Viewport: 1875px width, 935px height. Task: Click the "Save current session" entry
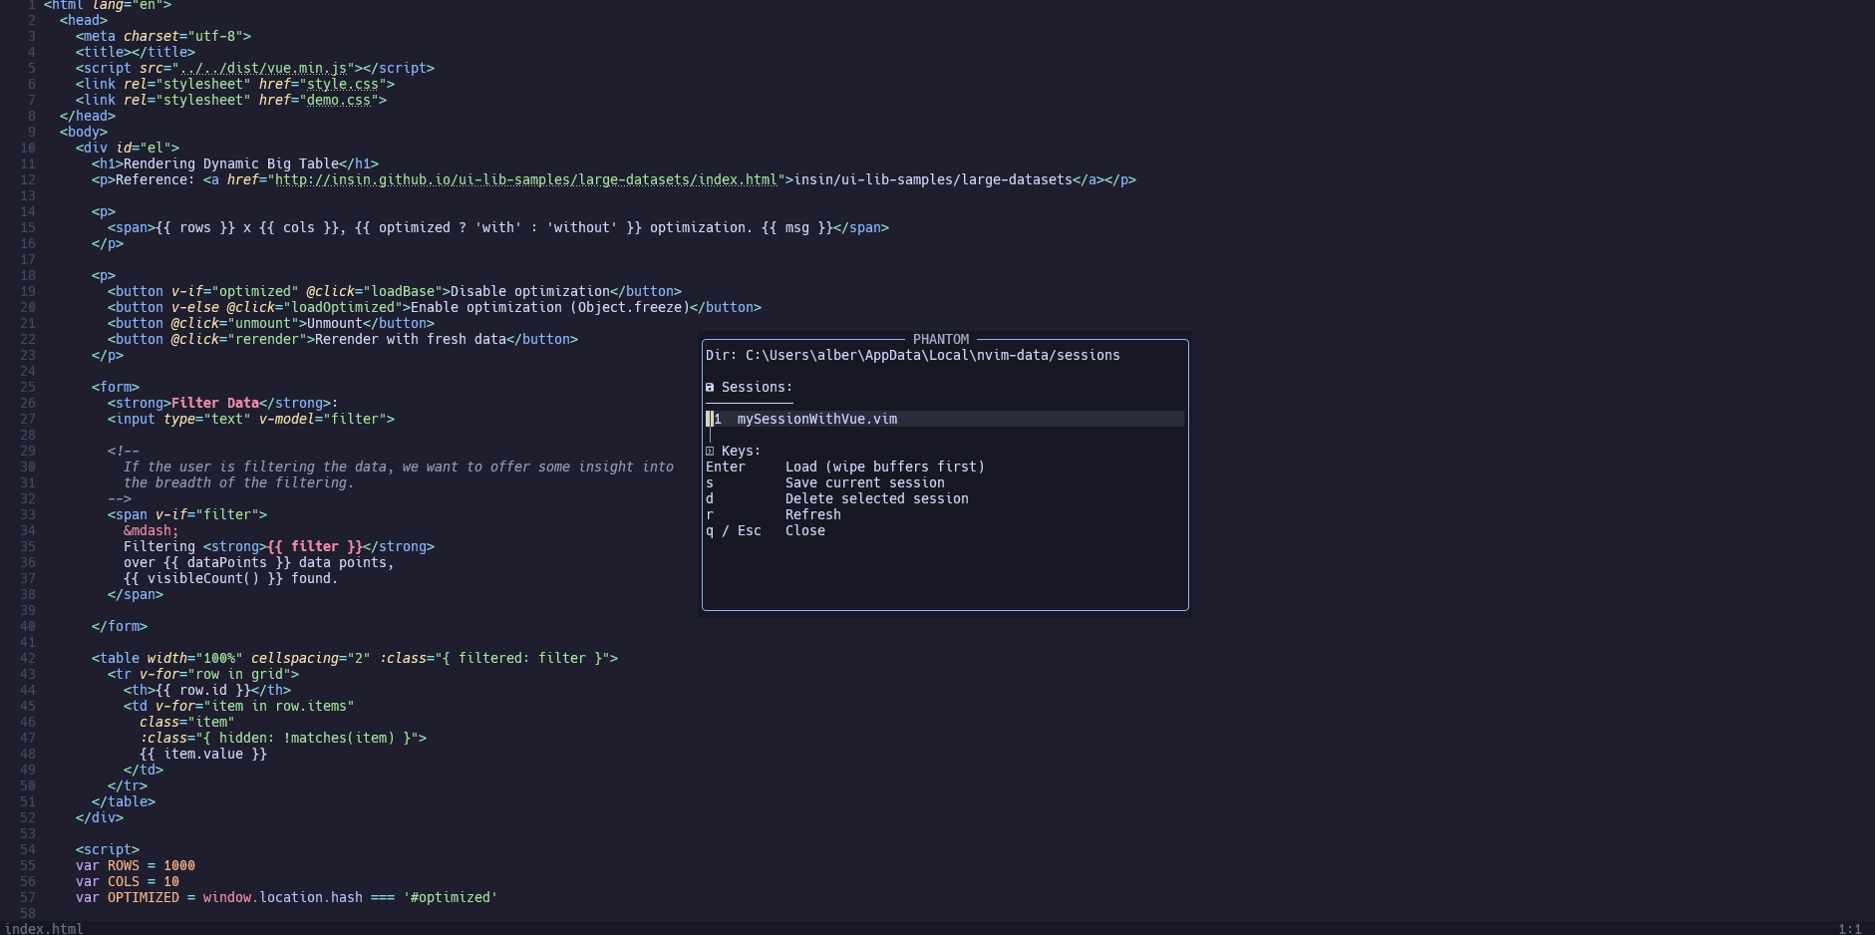tap(864, 483)
